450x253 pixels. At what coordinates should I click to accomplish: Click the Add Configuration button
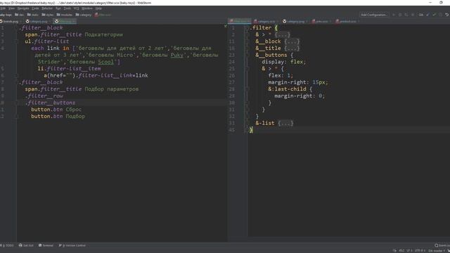tap(374, 15)
